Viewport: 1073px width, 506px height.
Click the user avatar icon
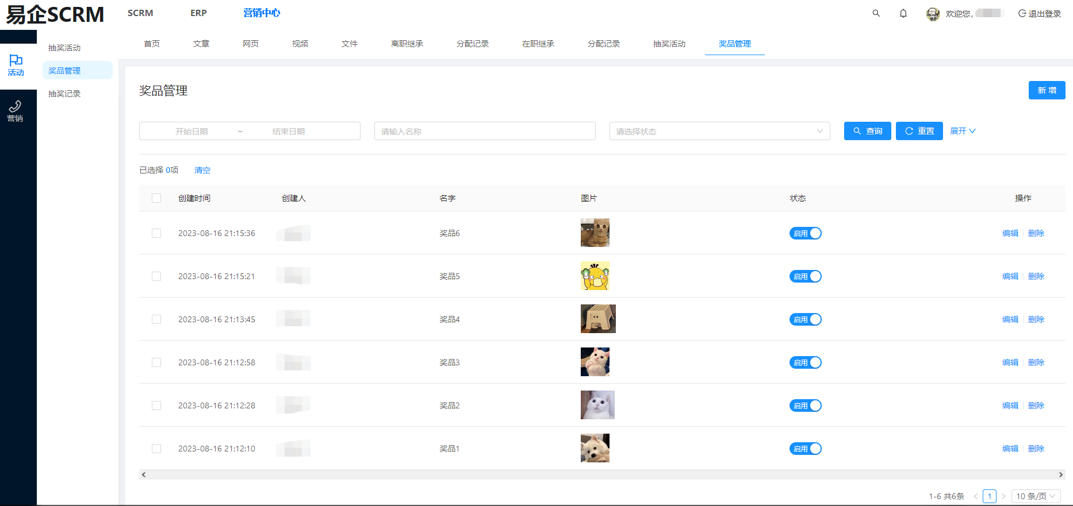933,14
